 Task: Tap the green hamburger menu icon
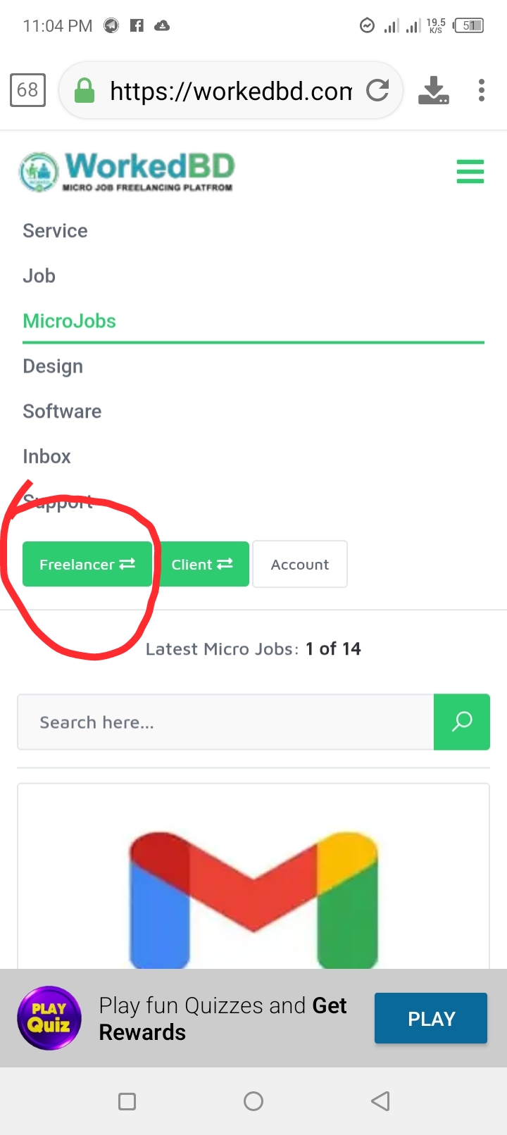[x=470, y=171]
